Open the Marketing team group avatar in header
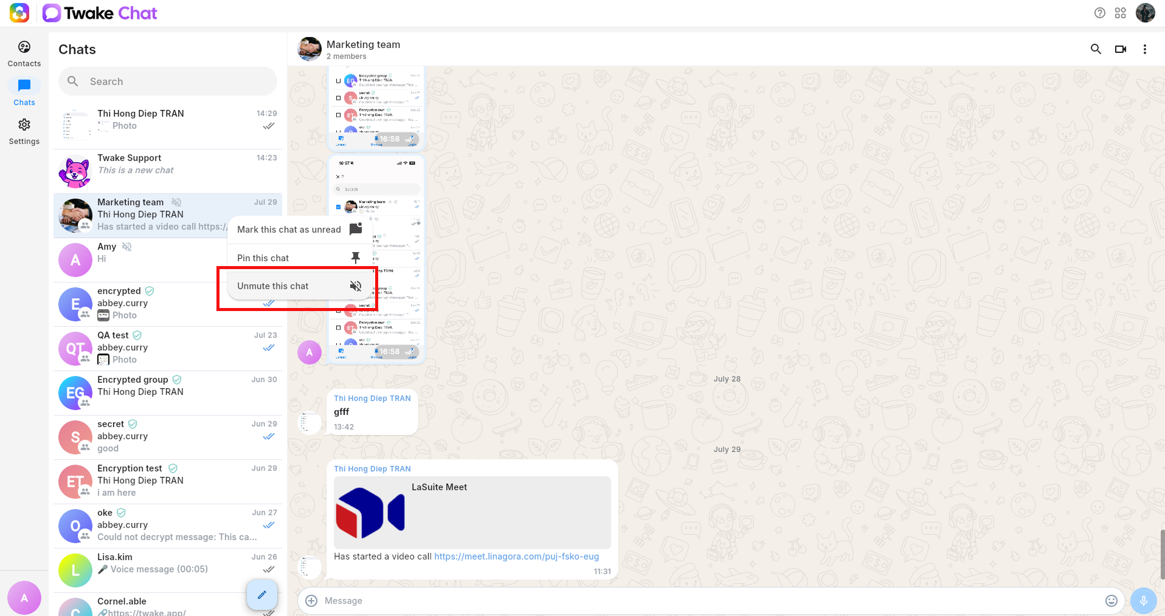This screenshot has height=616, width=1165. coord(309,49)
